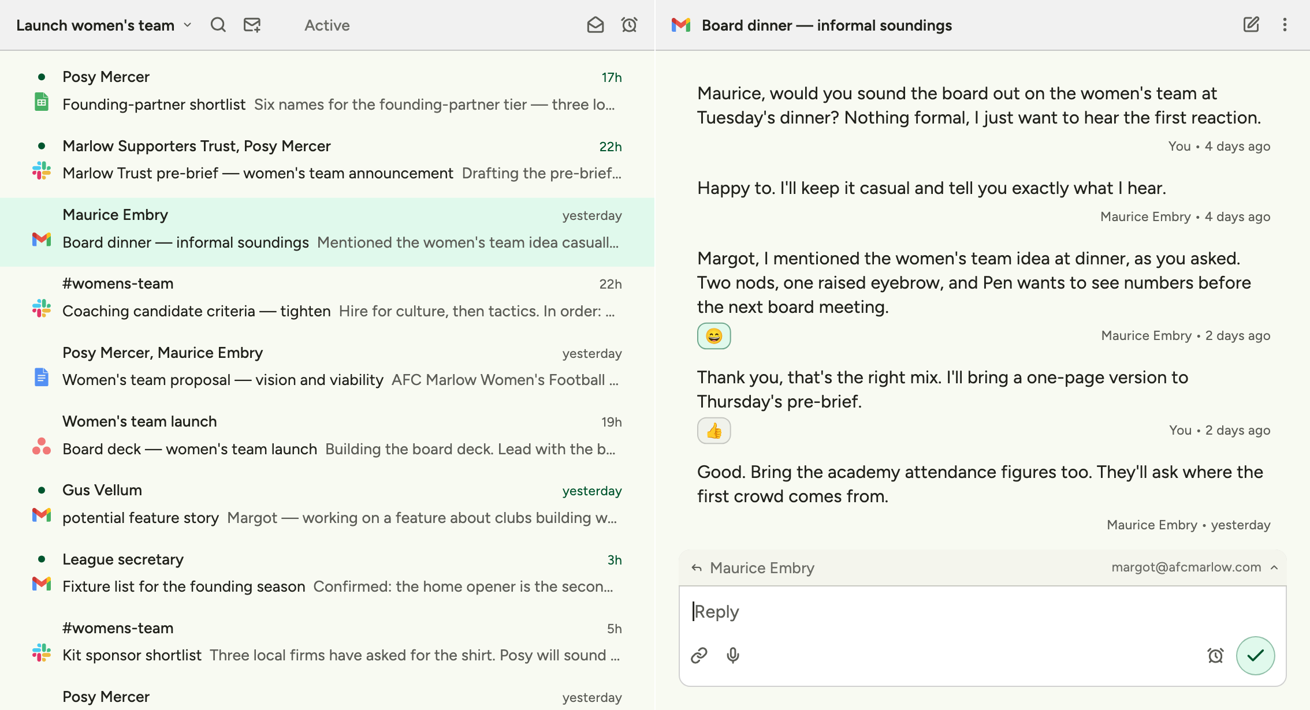
Task: Click the reply arrow icon beside Maurice Embry
Action: 697,568
